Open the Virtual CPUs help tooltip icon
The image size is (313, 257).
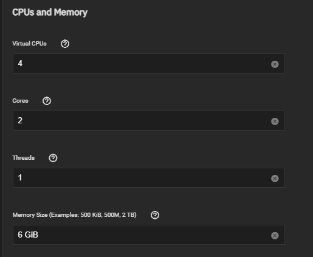point(65,44)
